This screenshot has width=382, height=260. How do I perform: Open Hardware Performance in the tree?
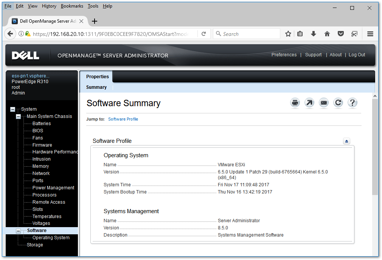point(55,152)
